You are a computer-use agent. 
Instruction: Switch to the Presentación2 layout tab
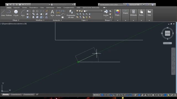[x=29, y=94]
